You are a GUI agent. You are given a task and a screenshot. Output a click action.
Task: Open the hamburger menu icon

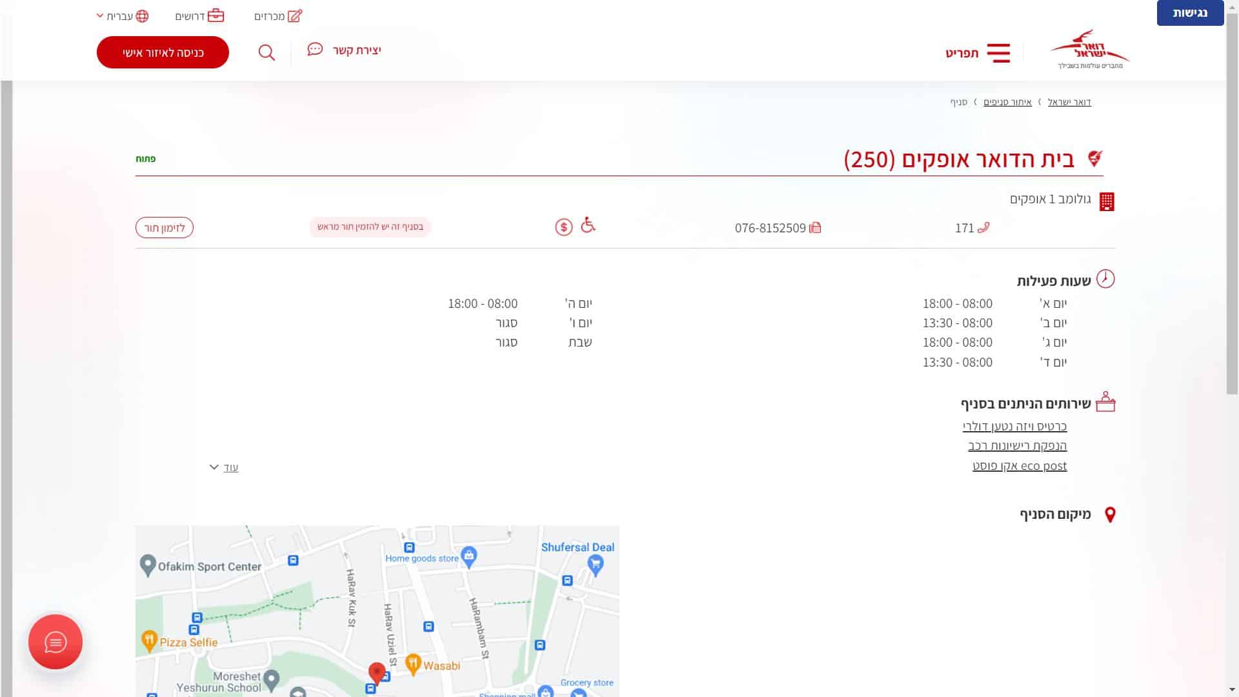[x=998, y=53]
